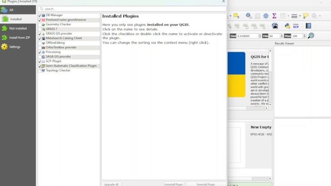Check the Topology Checker plugin checkbox

tap(40, 71)
